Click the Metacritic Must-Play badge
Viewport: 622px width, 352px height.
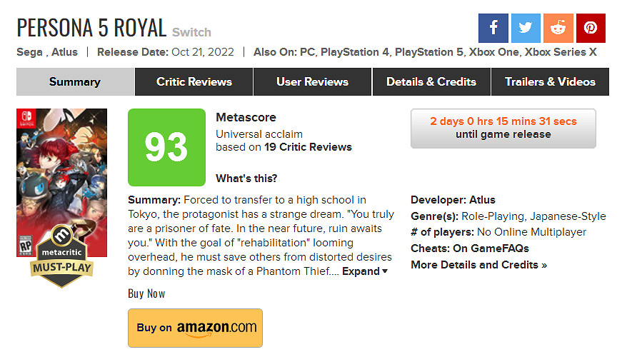pyautogui.click(x=61, y=256)
